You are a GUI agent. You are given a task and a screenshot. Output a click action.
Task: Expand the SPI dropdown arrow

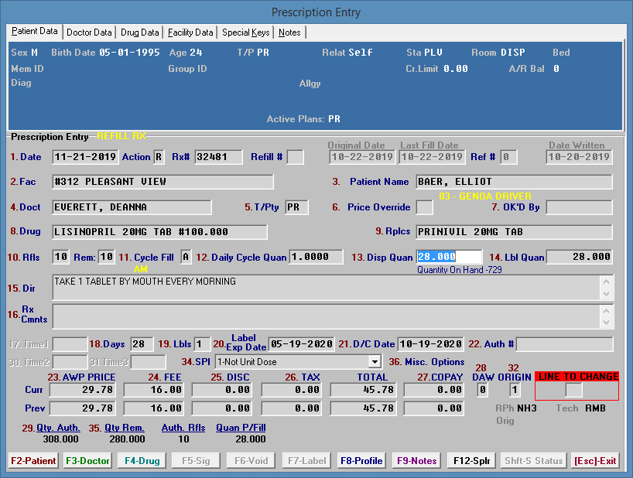click(375, 362)
